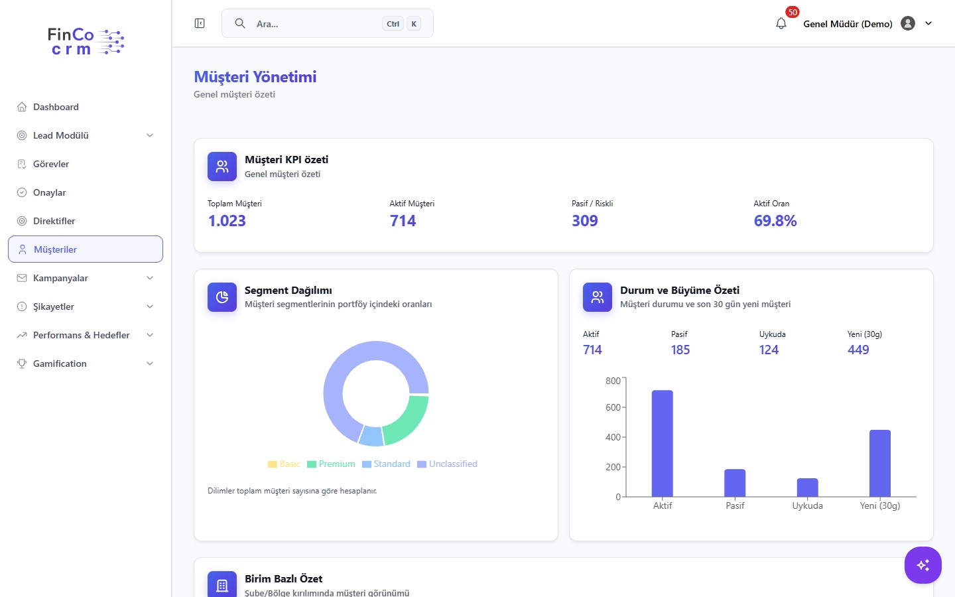This screenshot has width=955, height=597.
Task: Click the light blue Standard donut slice
Action: 371,436
